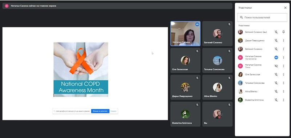Select Наталья Санина video tile
Image resolution: width=291 pixels, height=138 pixels.
[x=186, y=33]
